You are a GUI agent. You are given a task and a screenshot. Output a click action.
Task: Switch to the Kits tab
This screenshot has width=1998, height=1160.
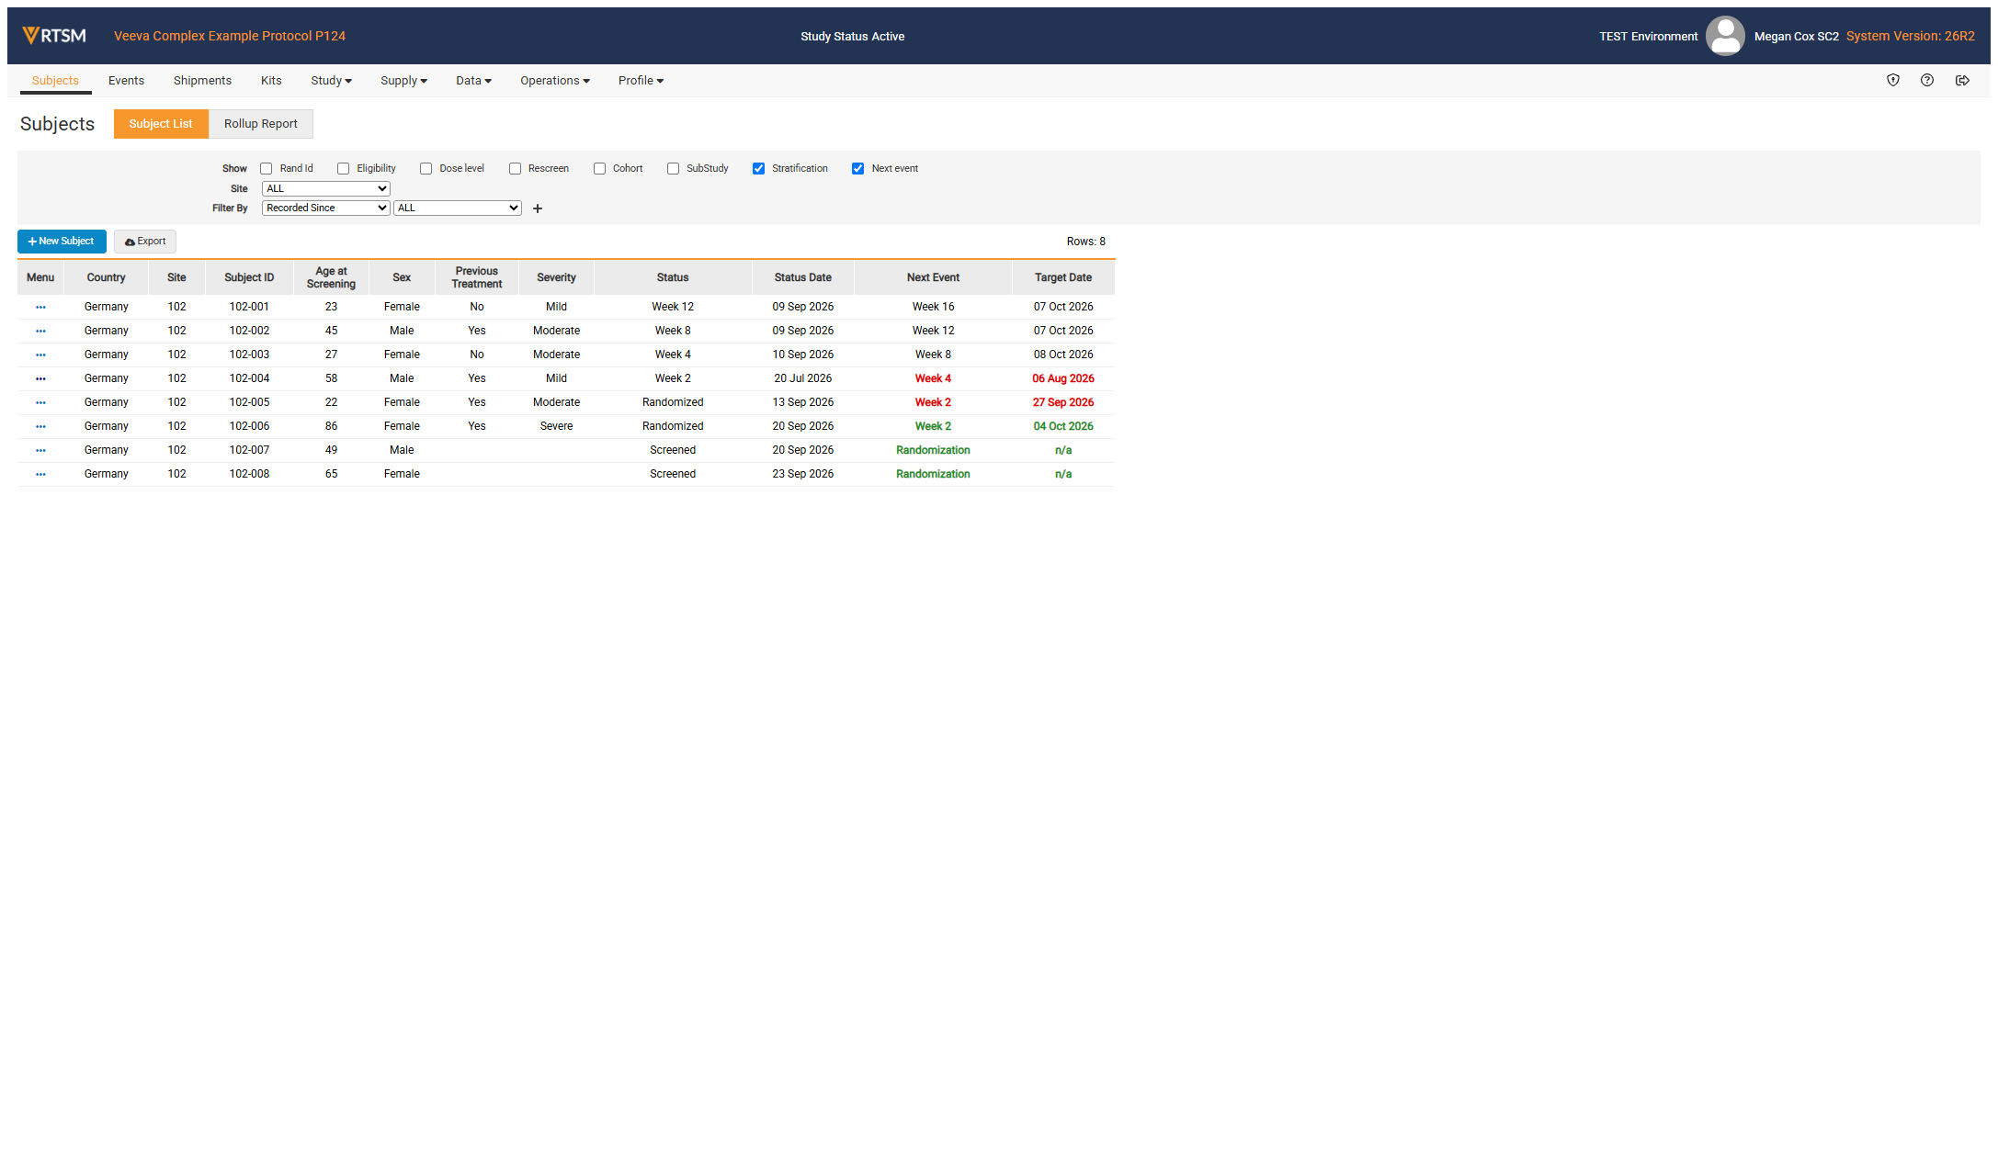pyautogui.click(x=271, y=81)
